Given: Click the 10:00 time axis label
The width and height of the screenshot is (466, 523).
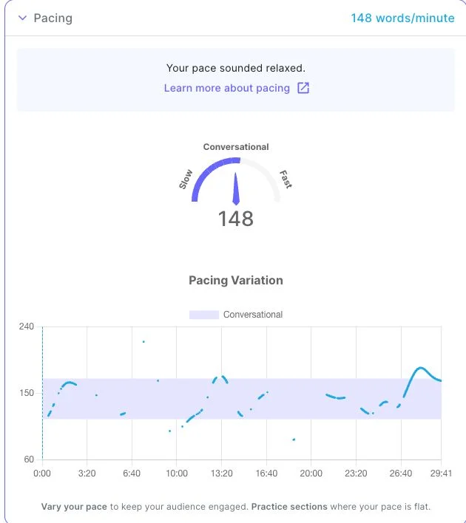Looking at the screenshot, I should pos(177,474).
